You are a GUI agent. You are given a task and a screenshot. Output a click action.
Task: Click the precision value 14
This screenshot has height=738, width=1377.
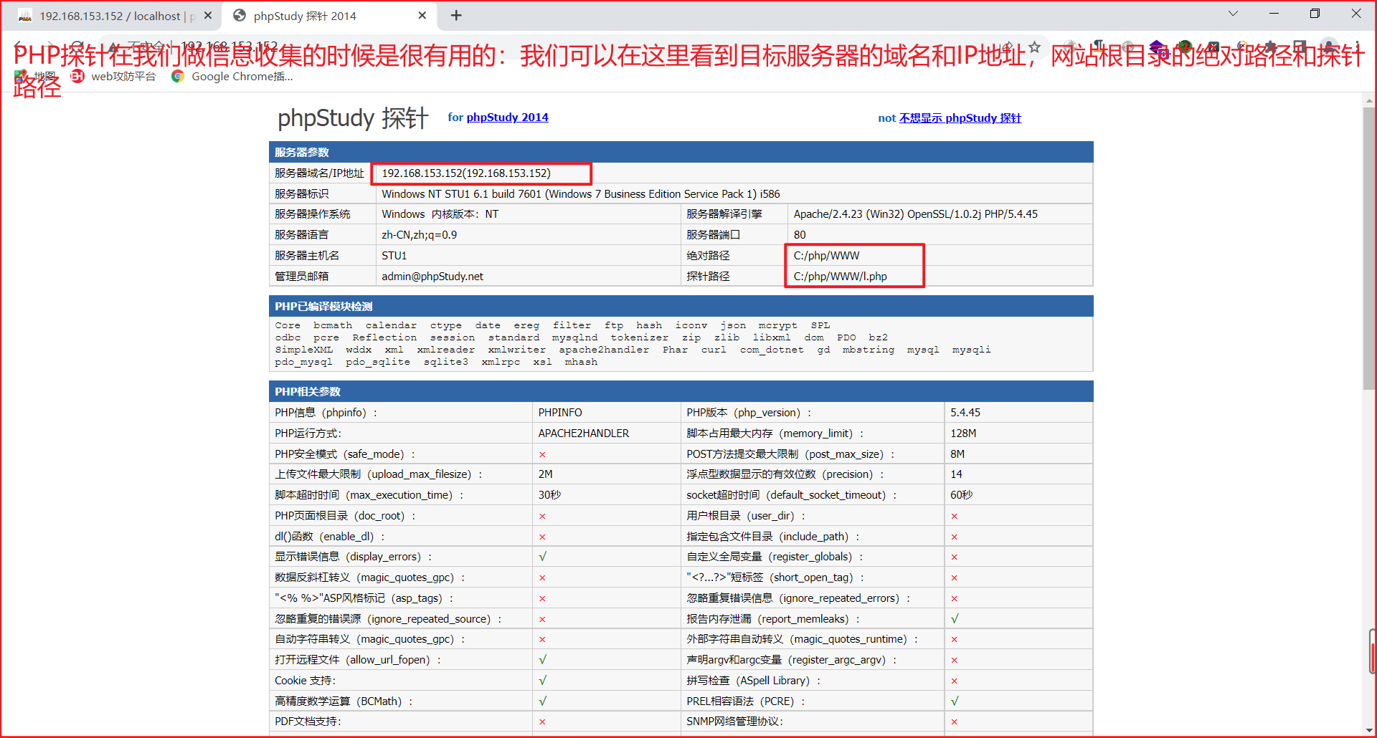(956, 474)
